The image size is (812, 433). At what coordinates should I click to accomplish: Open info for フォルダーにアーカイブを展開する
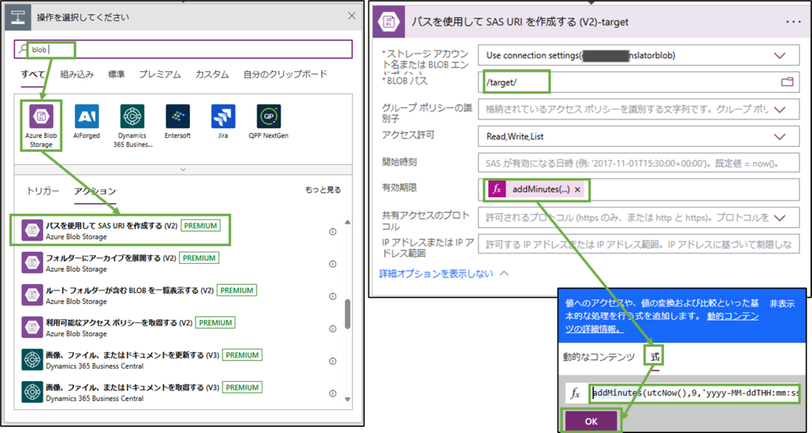332,264
